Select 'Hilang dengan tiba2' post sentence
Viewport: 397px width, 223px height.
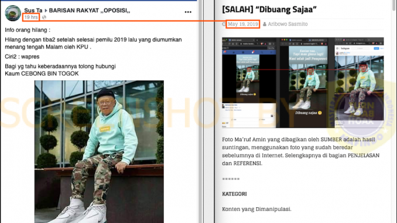[x=93, y=43]
